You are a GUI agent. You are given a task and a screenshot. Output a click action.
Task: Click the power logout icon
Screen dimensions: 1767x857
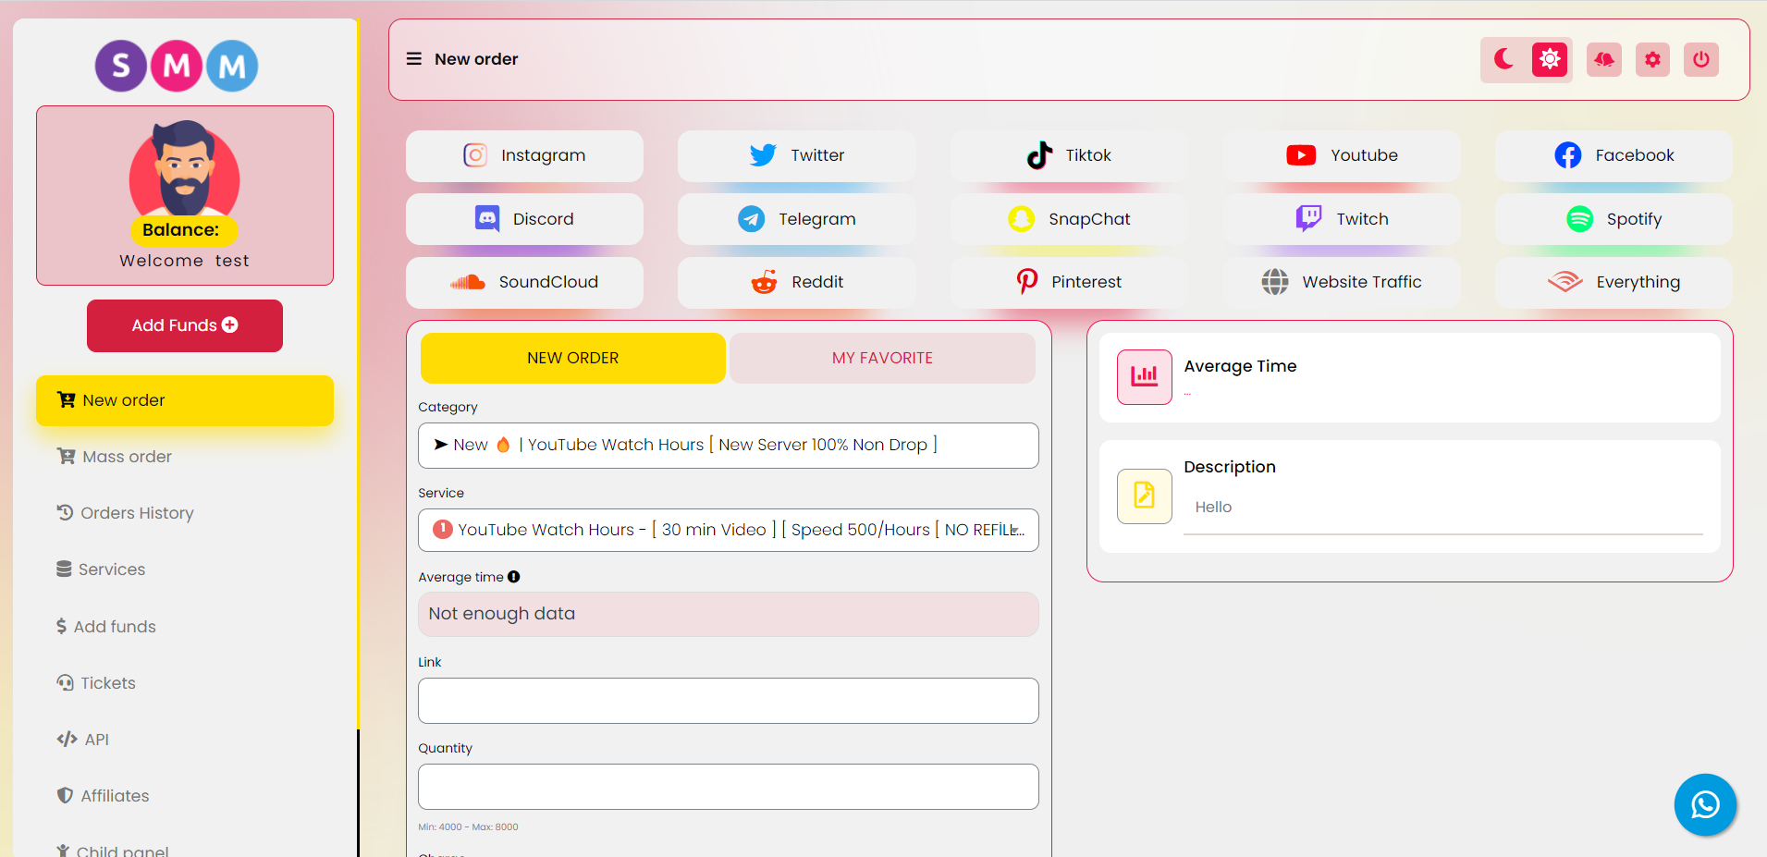coord(1701,59)
